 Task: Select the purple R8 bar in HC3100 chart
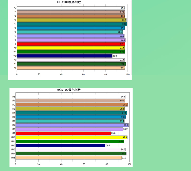pyautogui.click(x=71, y=40)
